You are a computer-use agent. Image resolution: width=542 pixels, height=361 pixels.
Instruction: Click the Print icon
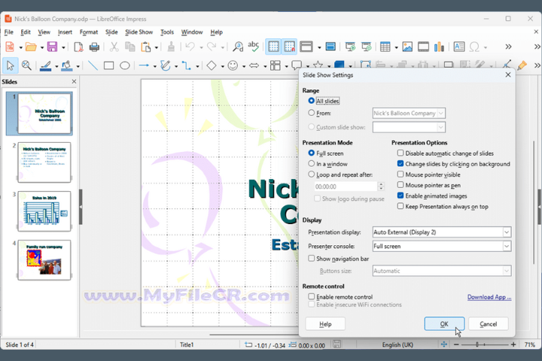click(94, 47)
